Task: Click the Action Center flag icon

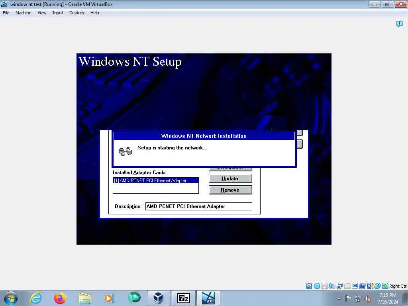Action: pos(348,298)
